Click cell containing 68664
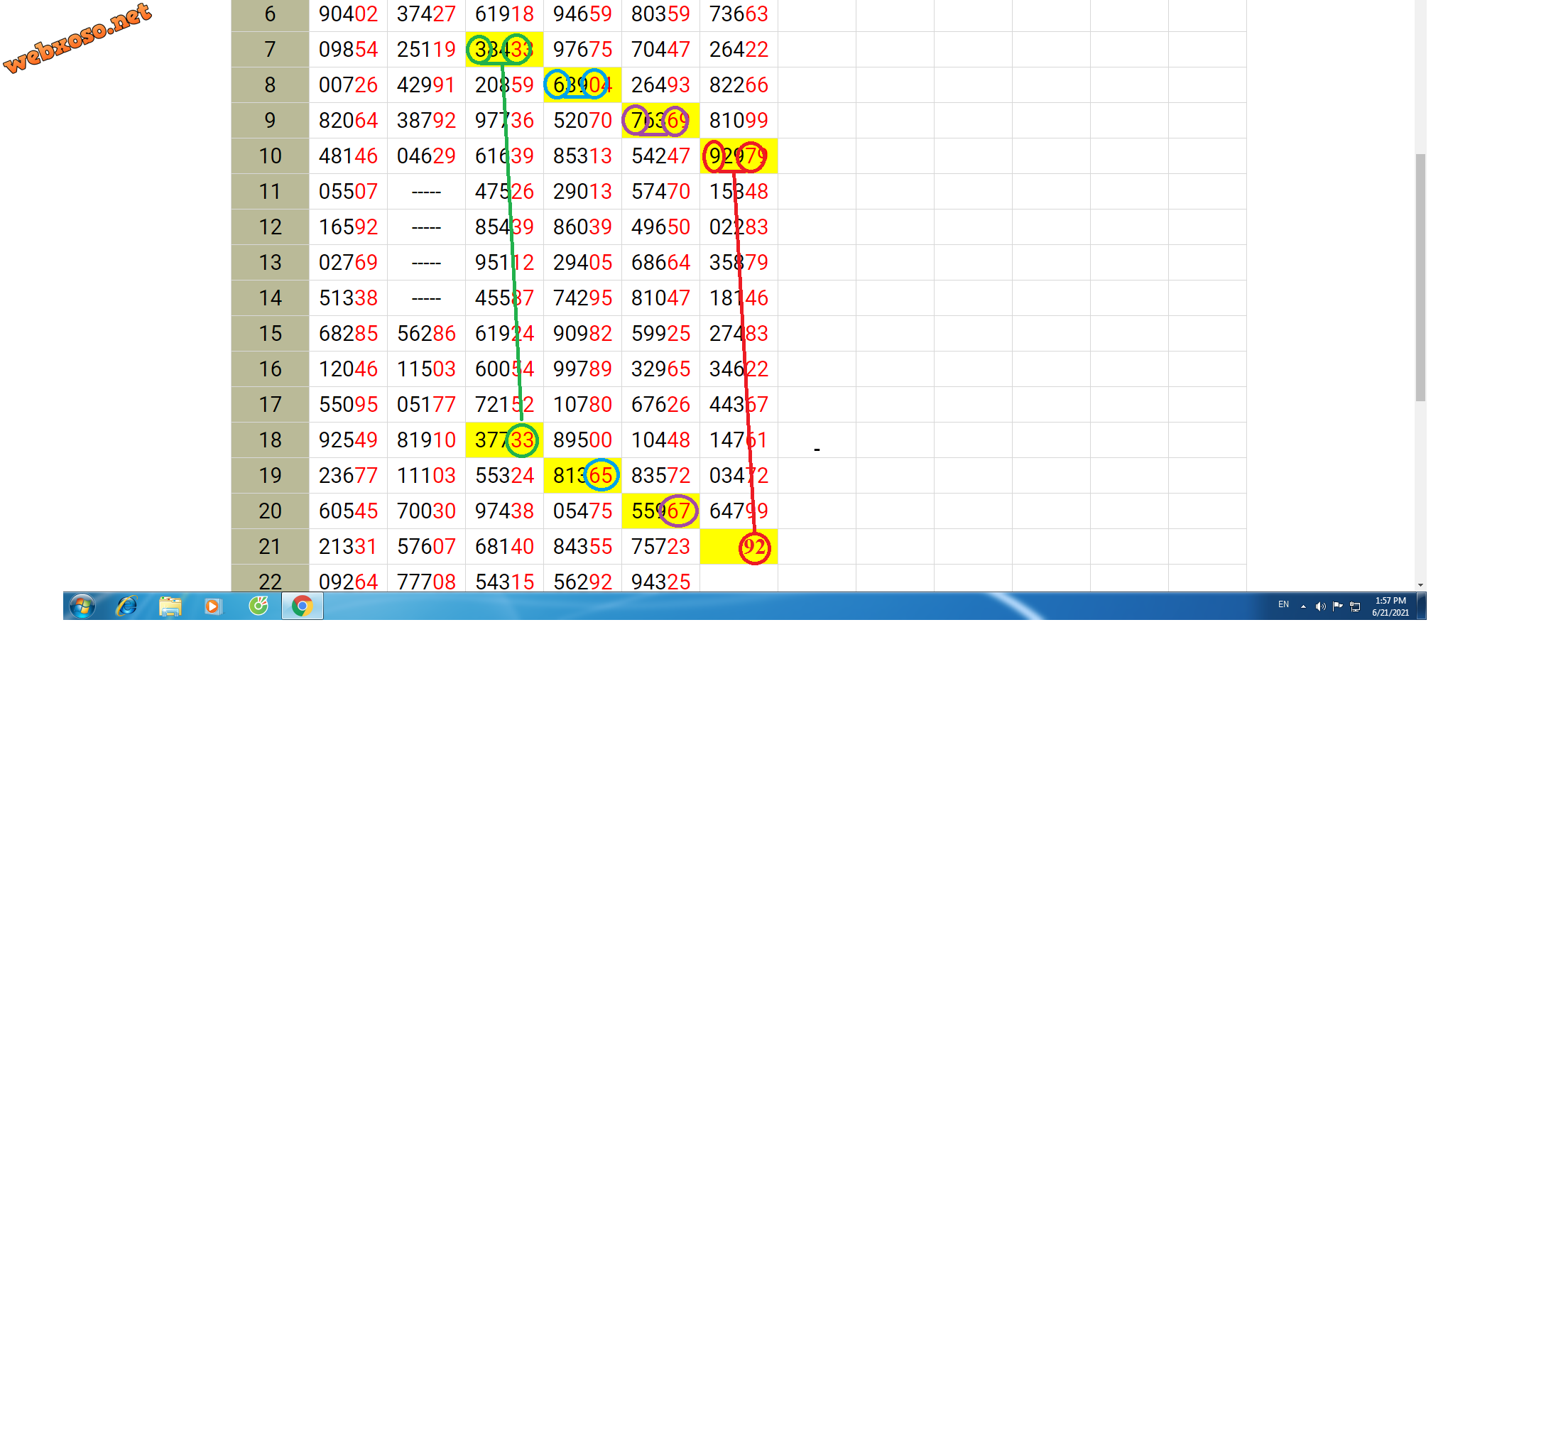The height and width of the screenshot is (1443, 1568). [x=660, y=262]
